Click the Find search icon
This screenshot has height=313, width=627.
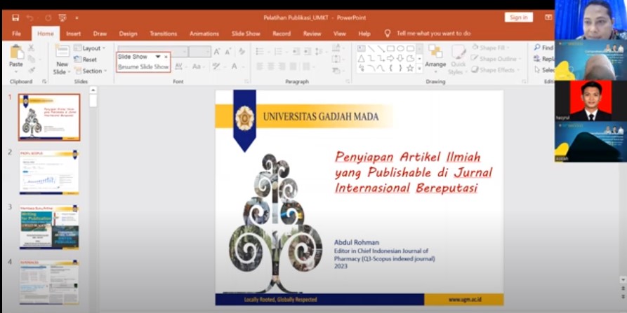pyautogui.click(x=543, y=48)
